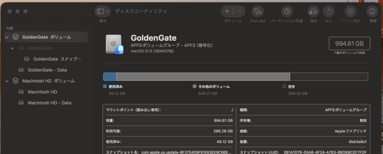This screenshot has height=154, width=383.
Task: Click the GoldenGate volume title heading
Action: tap(154, 38)
